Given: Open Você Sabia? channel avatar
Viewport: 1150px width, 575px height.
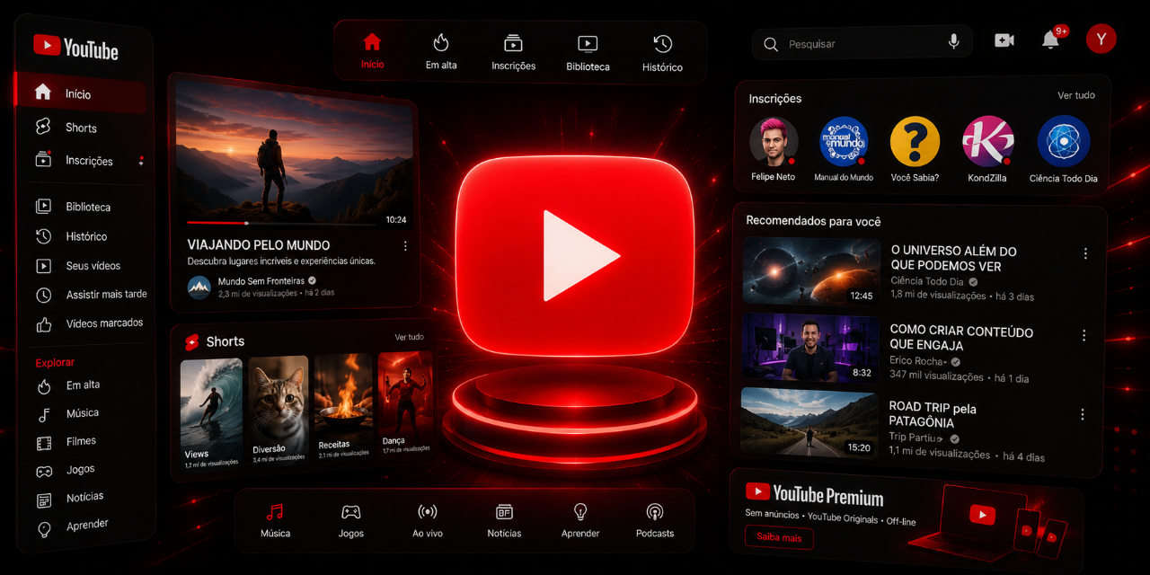Looking at the screenshot, I should coord(915,142).
